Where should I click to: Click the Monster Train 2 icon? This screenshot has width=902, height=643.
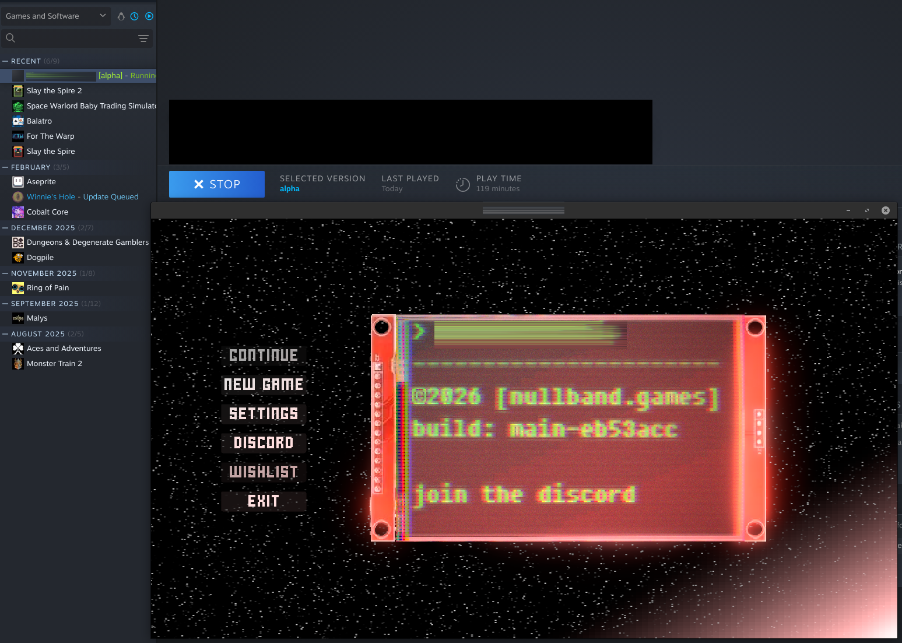pos(17,363)
